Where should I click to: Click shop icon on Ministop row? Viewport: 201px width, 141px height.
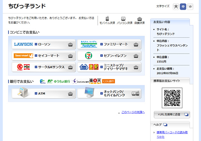136,67
